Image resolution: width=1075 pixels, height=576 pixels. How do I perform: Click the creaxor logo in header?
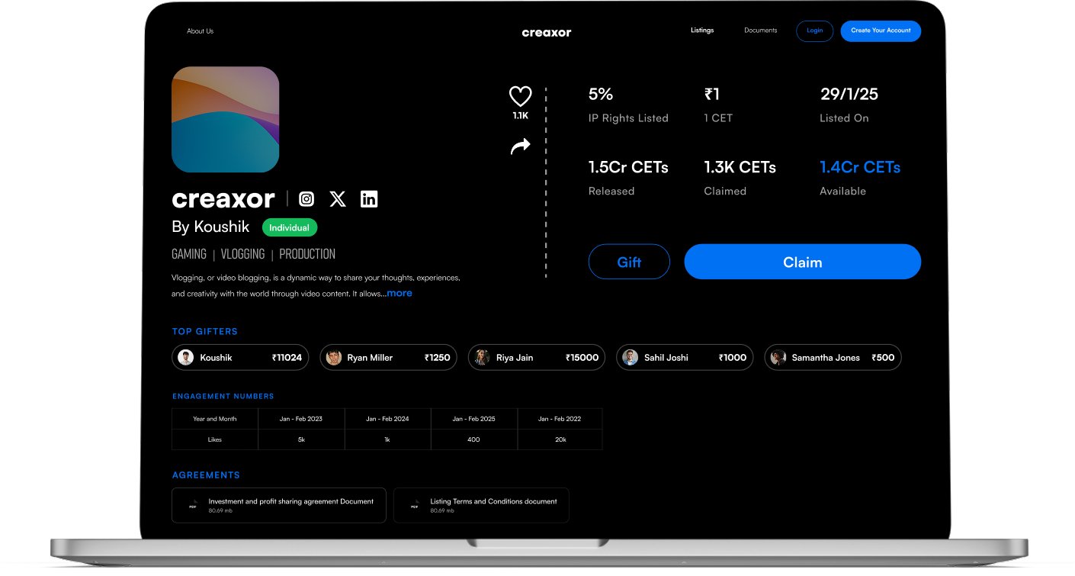[547, 32]
